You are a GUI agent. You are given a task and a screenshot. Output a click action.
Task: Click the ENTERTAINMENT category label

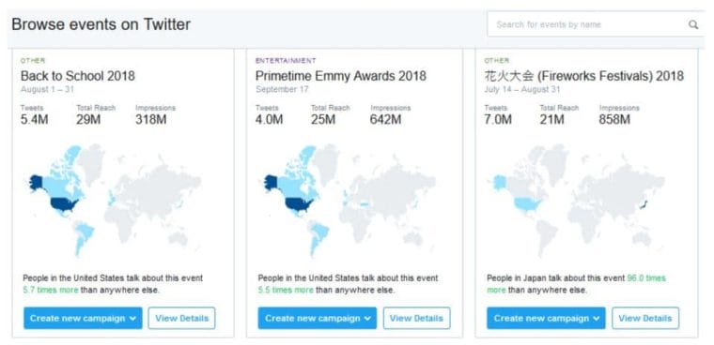(x=286, y=60)
